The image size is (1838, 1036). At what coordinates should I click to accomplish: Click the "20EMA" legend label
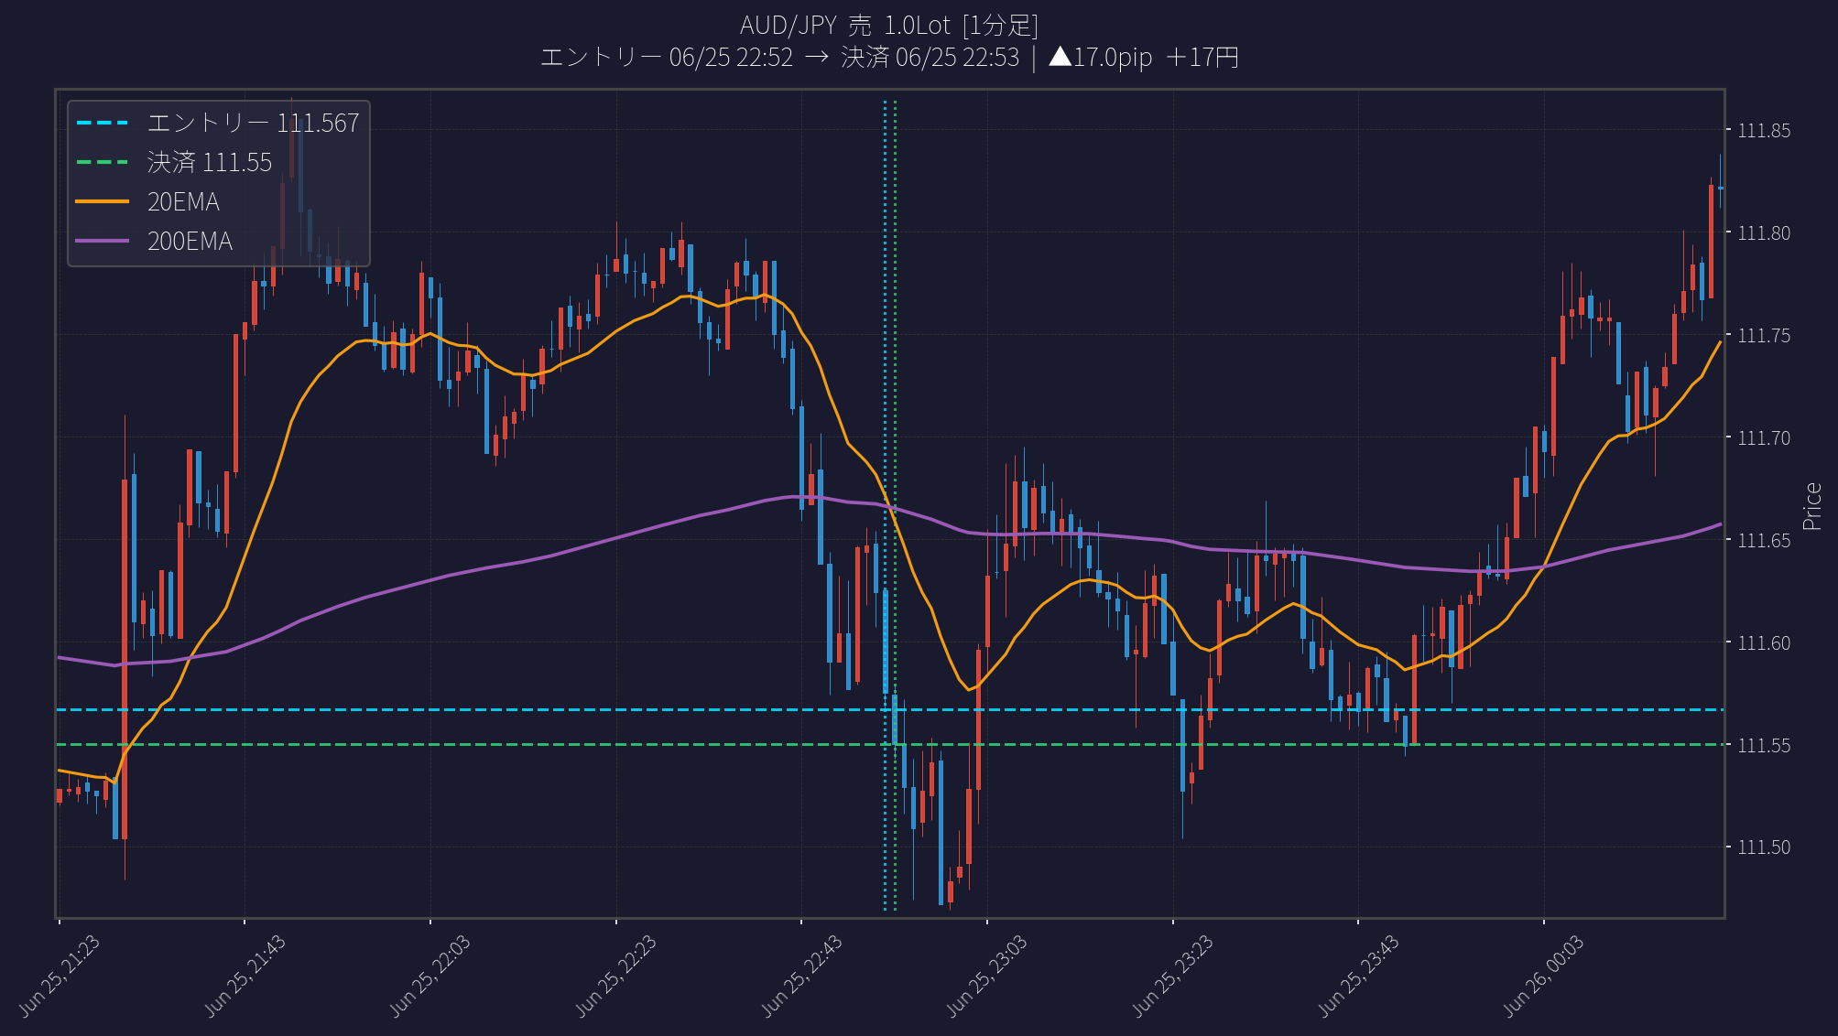(183, 201)
